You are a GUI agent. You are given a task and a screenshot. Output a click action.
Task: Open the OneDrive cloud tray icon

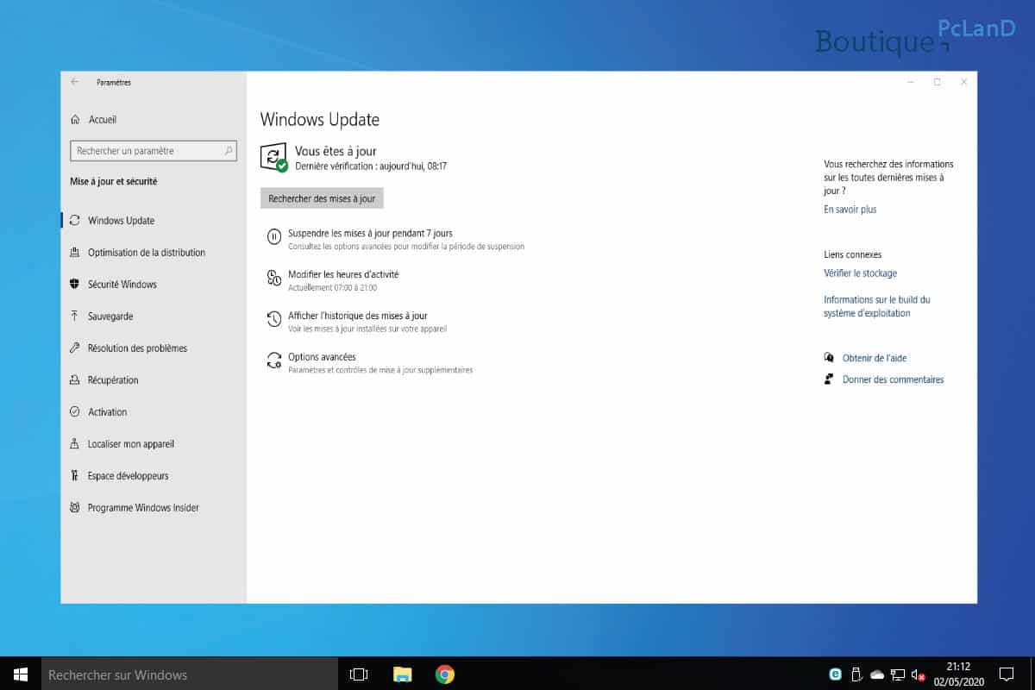877,674
